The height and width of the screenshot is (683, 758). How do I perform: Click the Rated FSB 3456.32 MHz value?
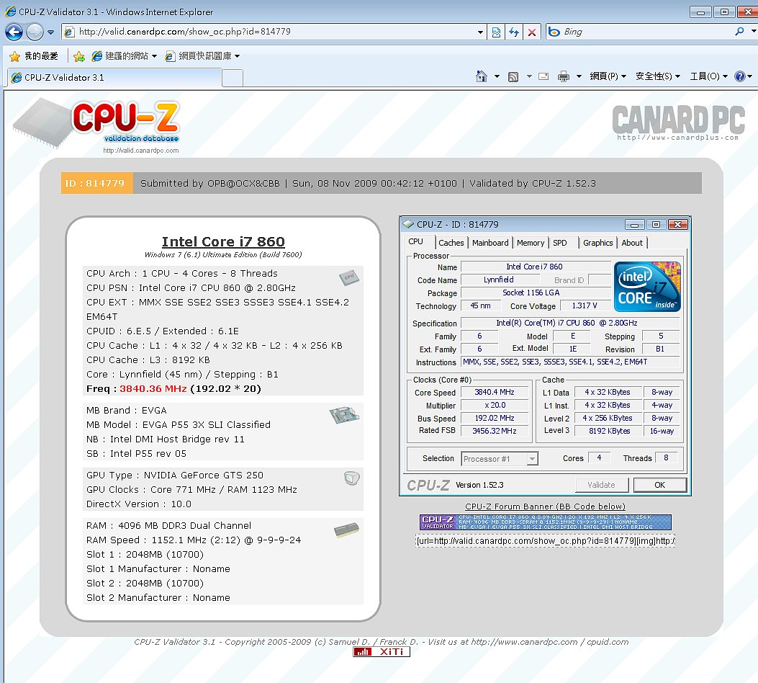[x=494, y=431]
